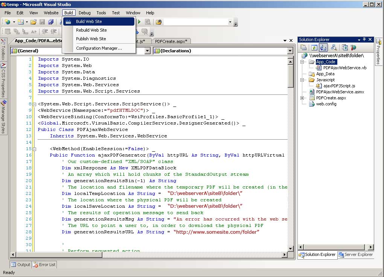The width and height of the screenshot is (384, 277).
Task: Switch to App_Code/PDFA... editor tab
Action: [x=37, y=41]
